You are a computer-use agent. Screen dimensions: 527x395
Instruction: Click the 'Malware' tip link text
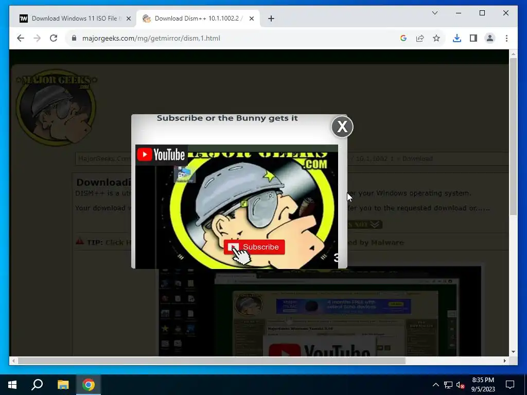point(387,243)
